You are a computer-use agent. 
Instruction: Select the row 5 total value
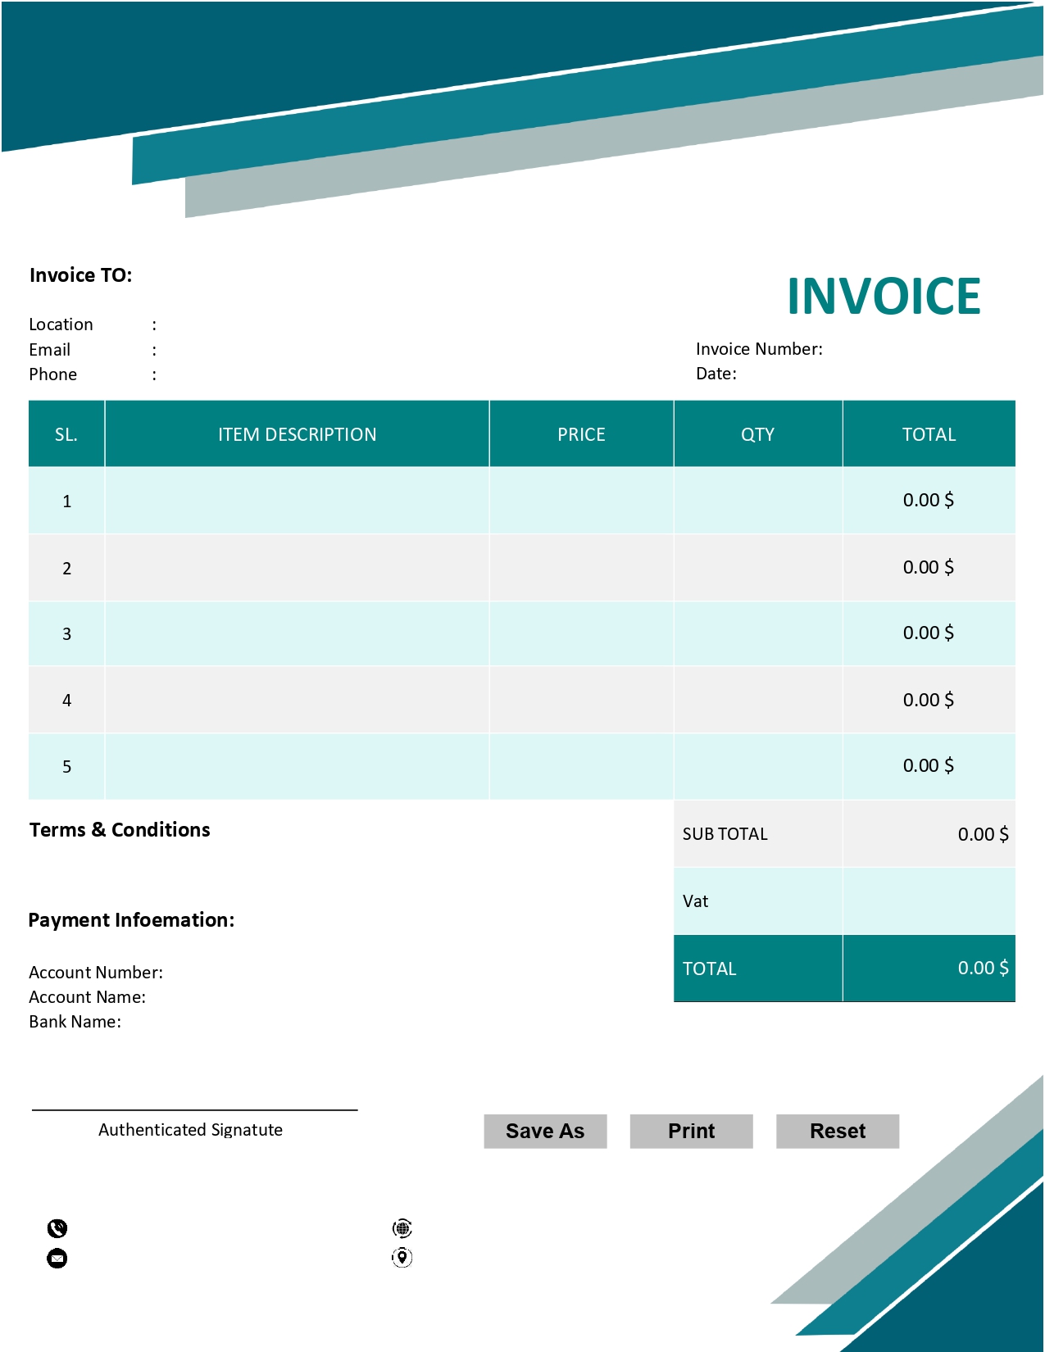coord(929,766)
